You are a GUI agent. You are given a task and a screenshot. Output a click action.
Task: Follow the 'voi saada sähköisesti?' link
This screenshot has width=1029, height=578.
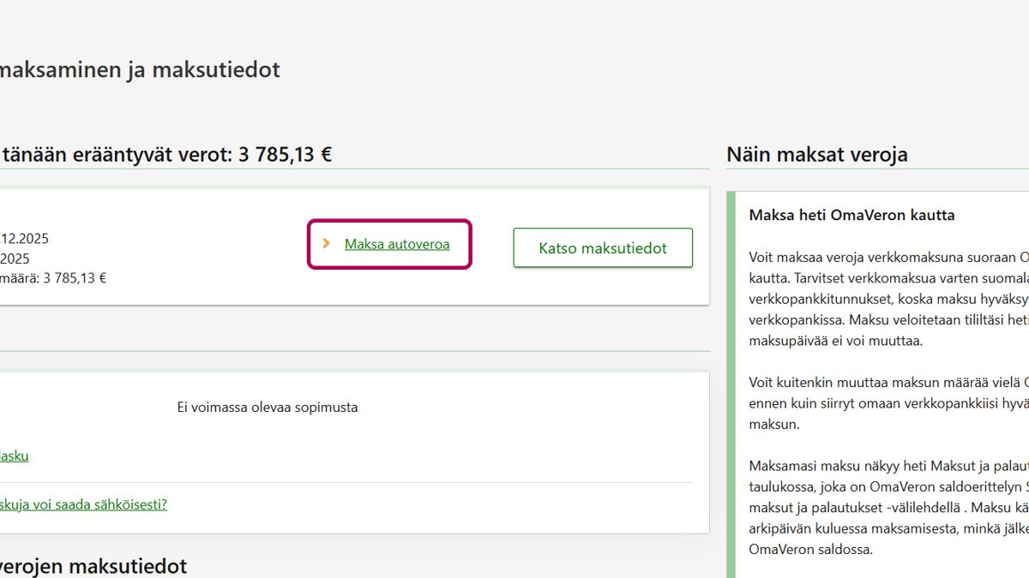pos(83,504)
